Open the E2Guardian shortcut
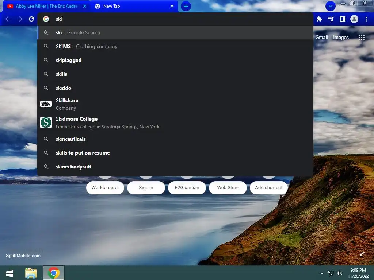The height and width of the screenshot is (280, 374). click(187, 188)
